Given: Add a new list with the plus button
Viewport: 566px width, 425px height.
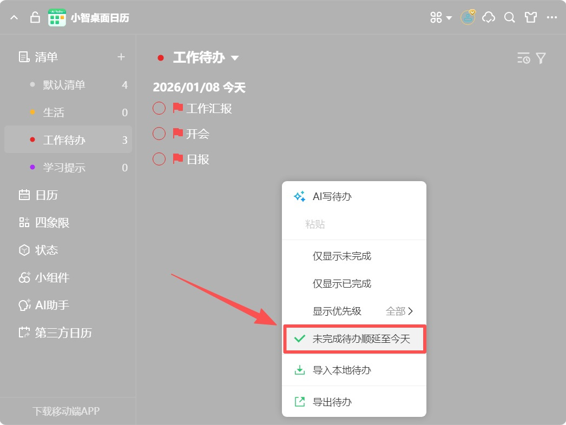Looking at the screenshot, I should [121, 57].
